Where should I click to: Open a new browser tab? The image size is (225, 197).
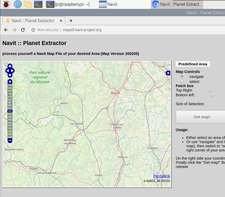pos(71,21)
